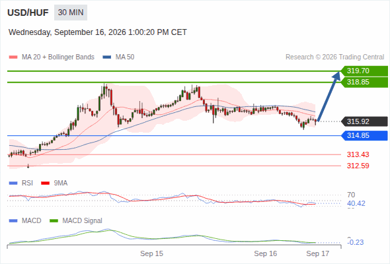Click the 30 MIN timeframe button
The image size is (390, 264).
tap(71, 13)
